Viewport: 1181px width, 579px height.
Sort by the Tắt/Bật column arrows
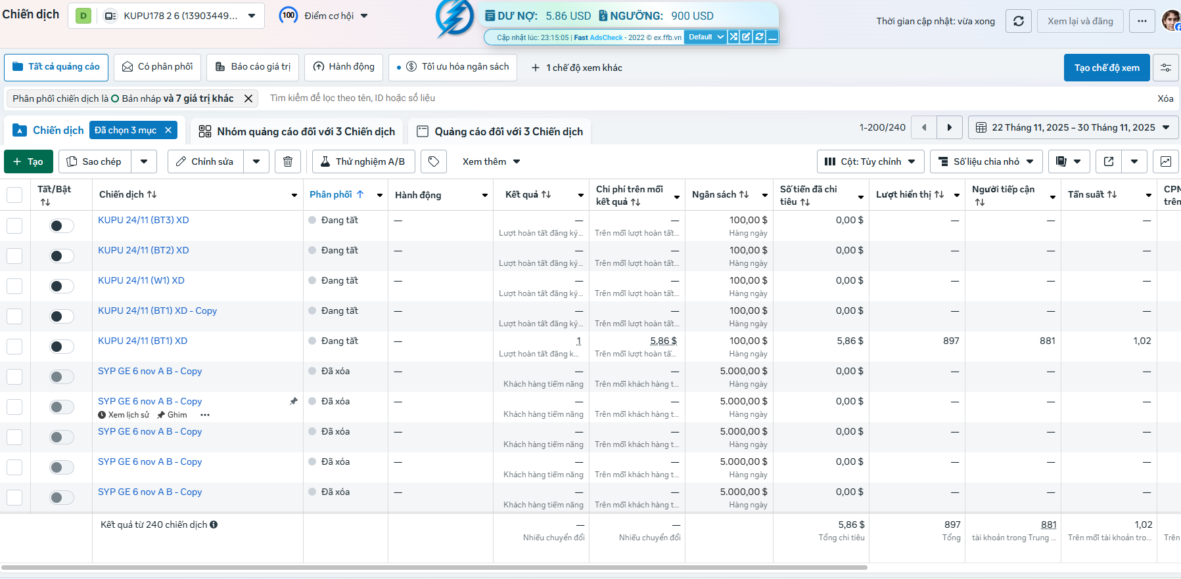(x=45, y=202)
